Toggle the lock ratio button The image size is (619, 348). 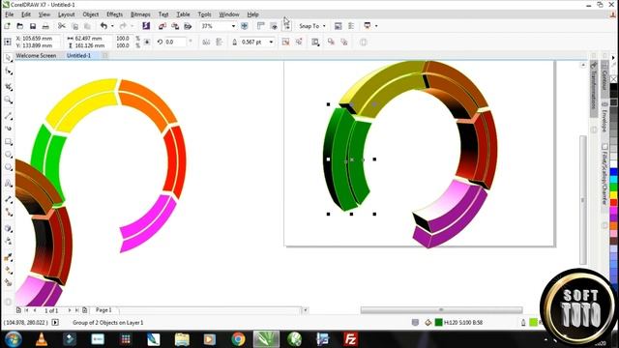147,42
